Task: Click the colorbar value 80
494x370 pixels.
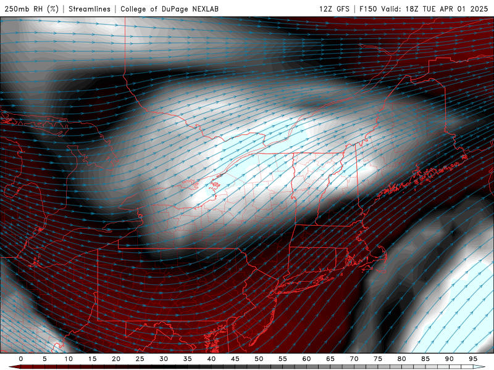Action: pyautogui.click(x=401, y=359)
